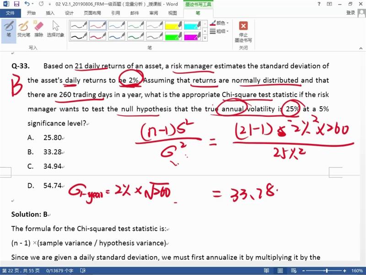This screenshot has width=366, height=275.
Task: Switch to the 邮件 mailings tab
Action: (x=135, y=13)
